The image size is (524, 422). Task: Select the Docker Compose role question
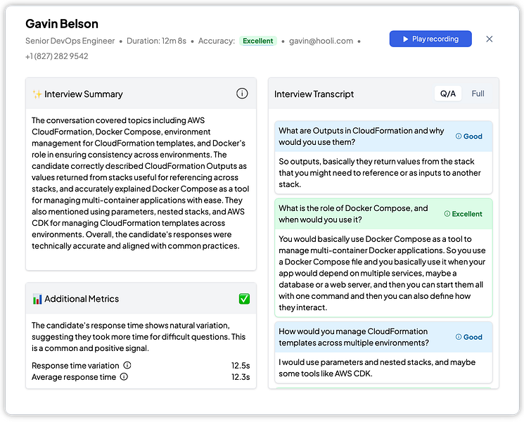(353, 213)
